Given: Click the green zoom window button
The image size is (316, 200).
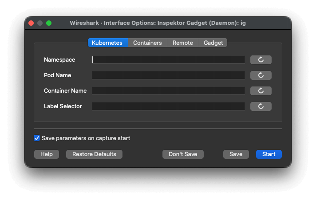Looking at the screenshot, I should click(49, 23).
